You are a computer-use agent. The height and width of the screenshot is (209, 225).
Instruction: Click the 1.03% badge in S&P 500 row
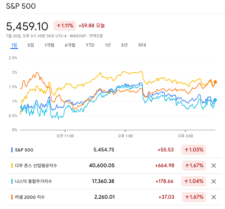194,150
